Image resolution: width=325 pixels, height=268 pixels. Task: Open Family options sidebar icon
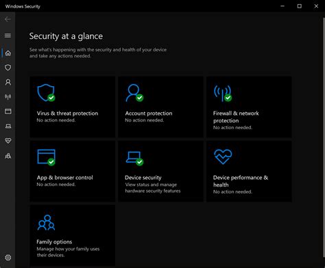pos(8,156)
